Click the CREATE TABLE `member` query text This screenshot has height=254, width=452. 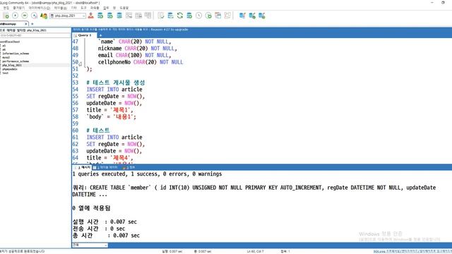pyautogui.click(x=254, y=191)
